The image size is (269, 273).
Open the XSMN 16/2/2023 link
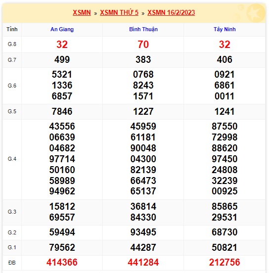click(171, 12)
